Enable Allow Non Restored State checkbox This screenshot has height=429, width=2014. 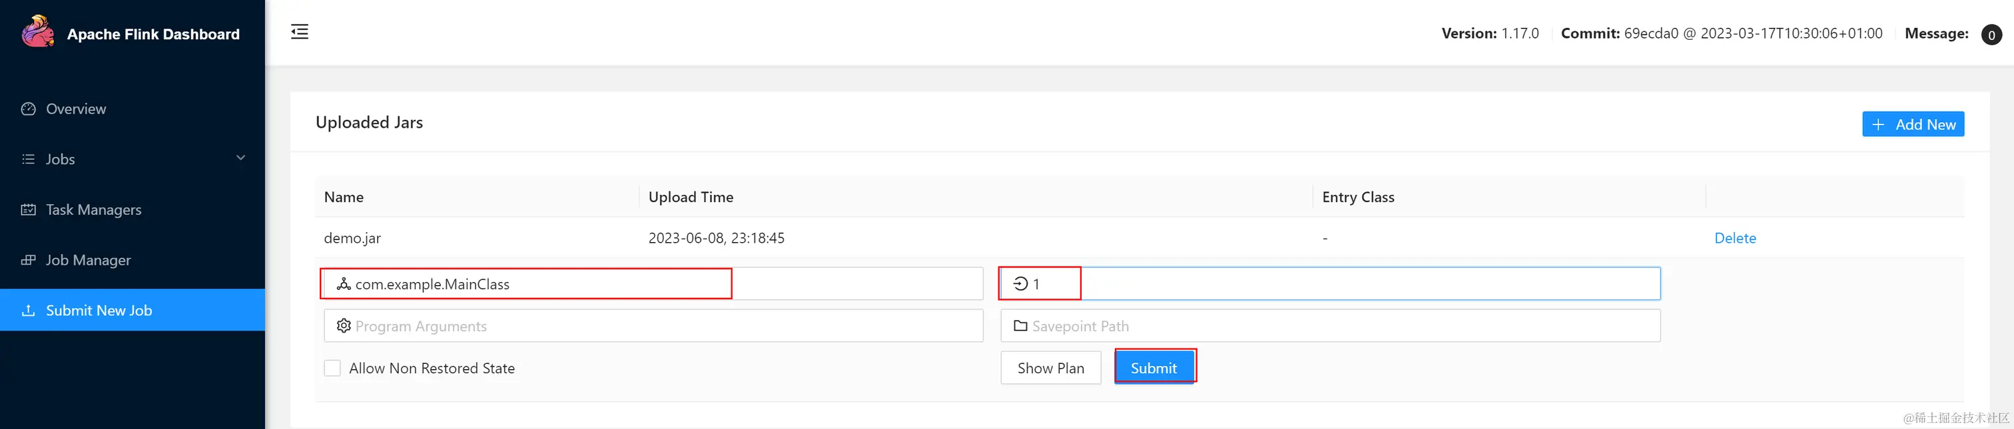[x=332, y=368]
